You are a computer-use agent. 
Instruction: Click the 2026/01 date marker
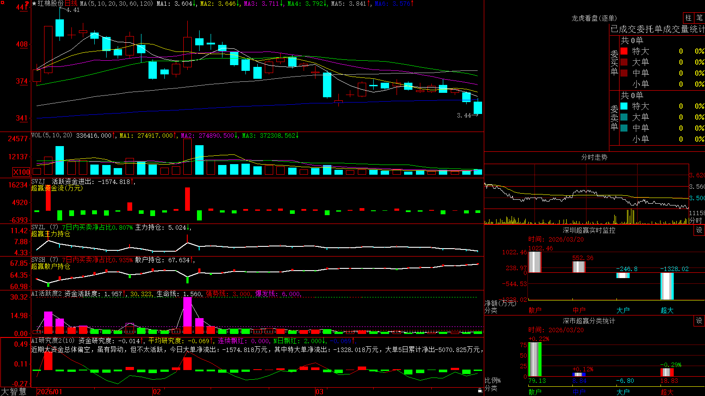pyautogui.click(x=50, y=392)
